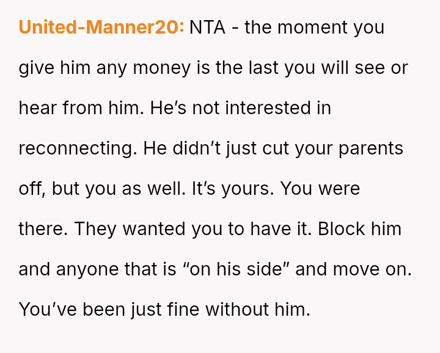Screen dimensions: 440x353
Task: Click the word "reconnecting"
Action: tap(76, 148)
